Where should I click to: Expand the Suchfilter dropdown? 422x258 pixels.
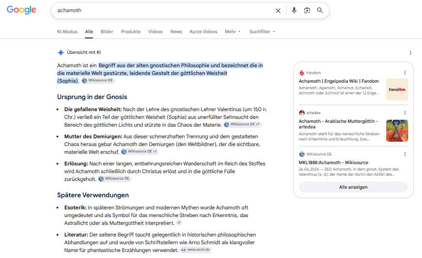click(x=262, y=32)
